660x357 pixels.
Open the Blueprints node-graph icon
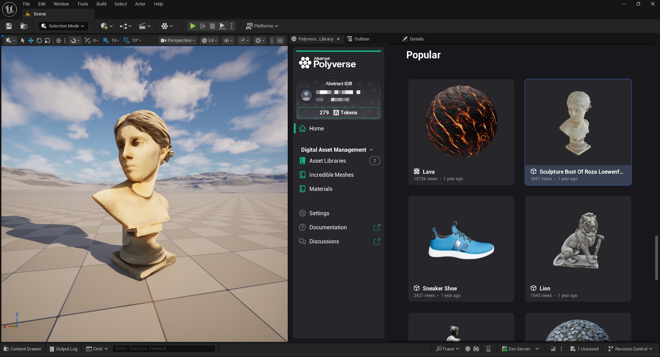[x=125, y=26]
